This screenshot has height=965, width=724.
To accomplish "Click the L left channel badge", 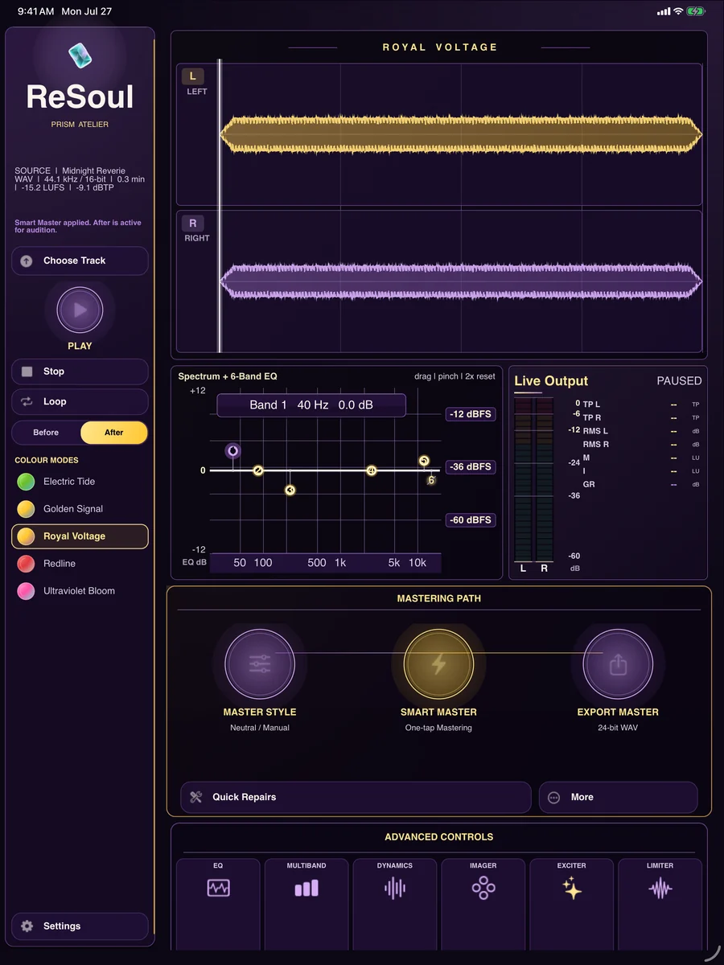I will (x=192, y=76).
